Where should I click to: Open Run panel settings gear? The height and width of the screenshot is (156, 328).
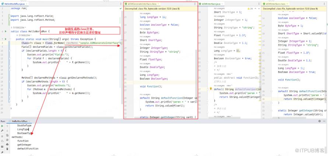[x=320, y=121]
